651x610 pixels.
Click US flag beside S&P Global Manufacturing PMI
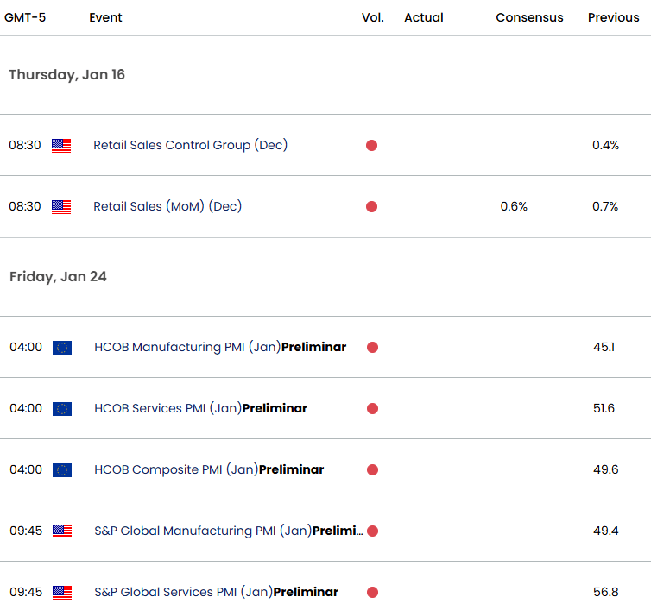point(62,531)
